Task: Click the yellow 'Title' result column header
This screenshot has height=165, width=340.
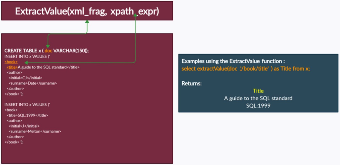Action: coord(258,91)
